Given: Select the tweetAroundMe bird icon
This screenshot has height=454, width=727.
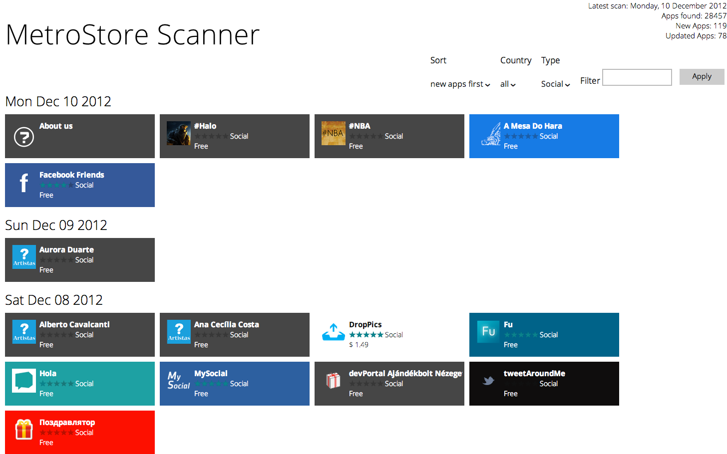Looking at the screenshot, I should coord(488,381).
